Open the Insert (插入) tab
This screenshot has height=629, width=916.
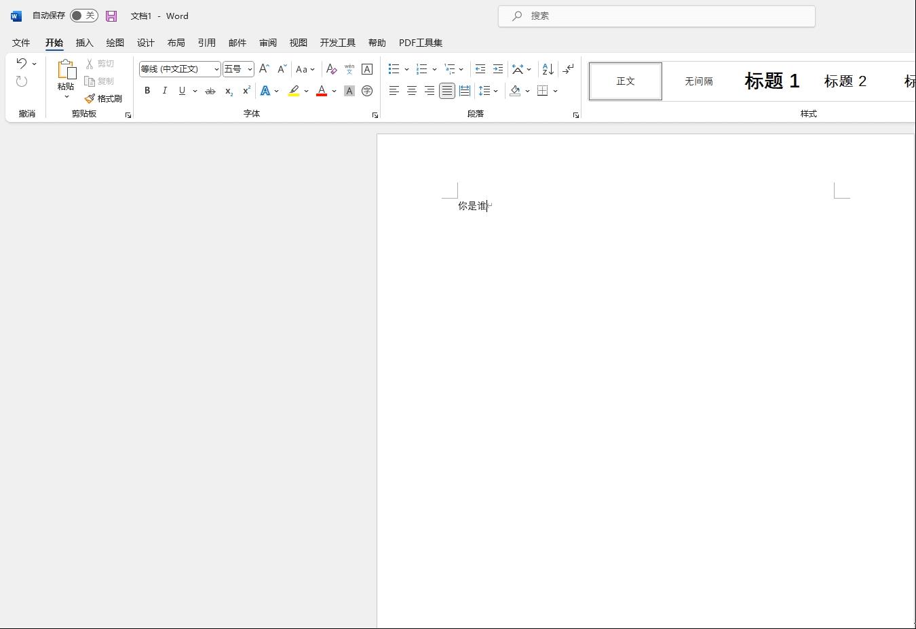tap(84, 43)
